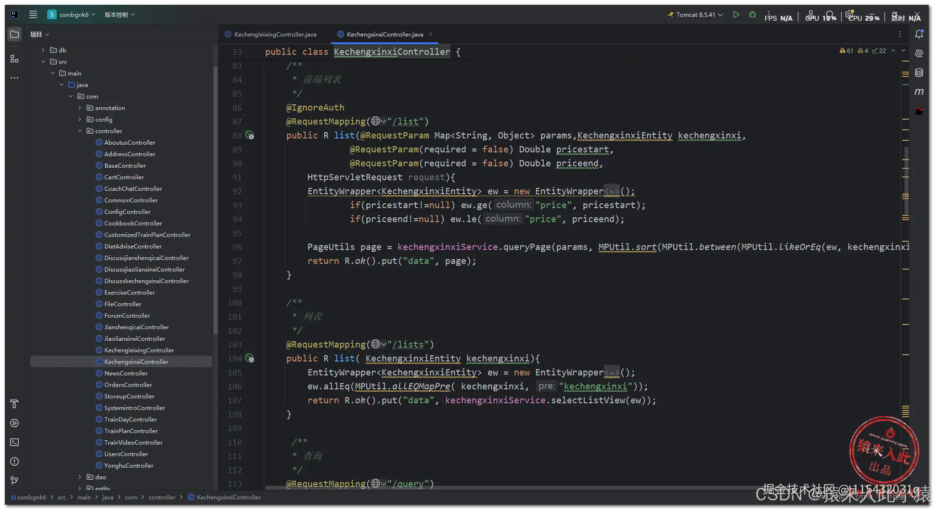Select TrainVideoController in project tree
Image resolution: width=934 pixels, height=510 pixels.
click(133, 442)
